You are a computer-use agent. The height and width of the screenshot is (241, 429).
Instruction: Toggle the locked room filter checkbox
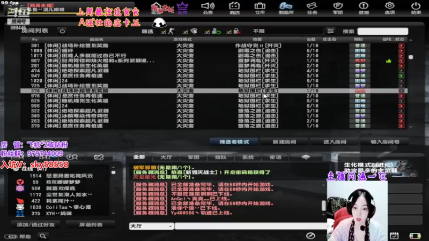tap(229, 32)
